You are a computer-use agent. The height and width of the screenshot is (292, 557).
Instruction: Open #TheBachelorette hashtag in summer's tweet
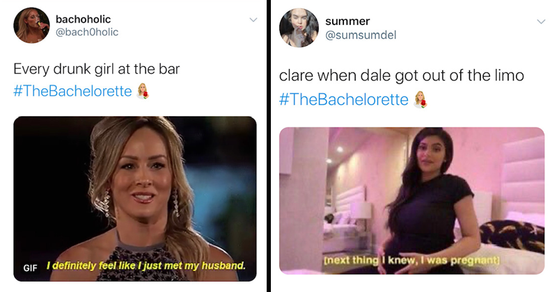(x=344, y=99)
